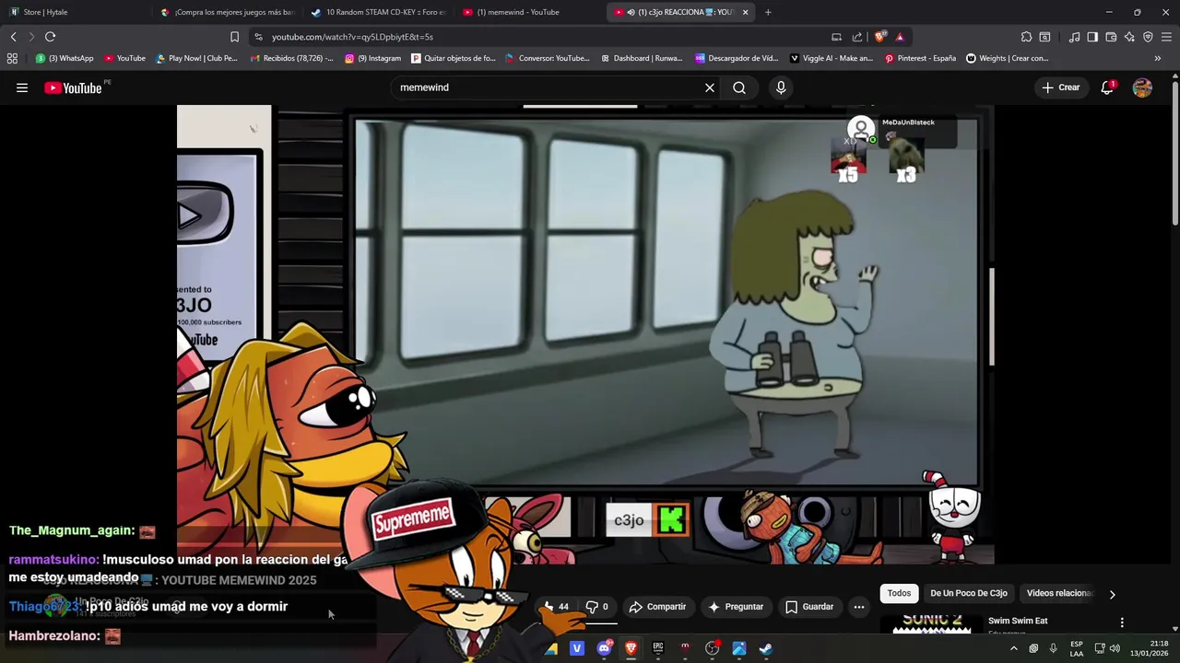Screen dimensions: 1180x663
Task: Open Brave browser taskbar icon
Action: pos(631,648)
